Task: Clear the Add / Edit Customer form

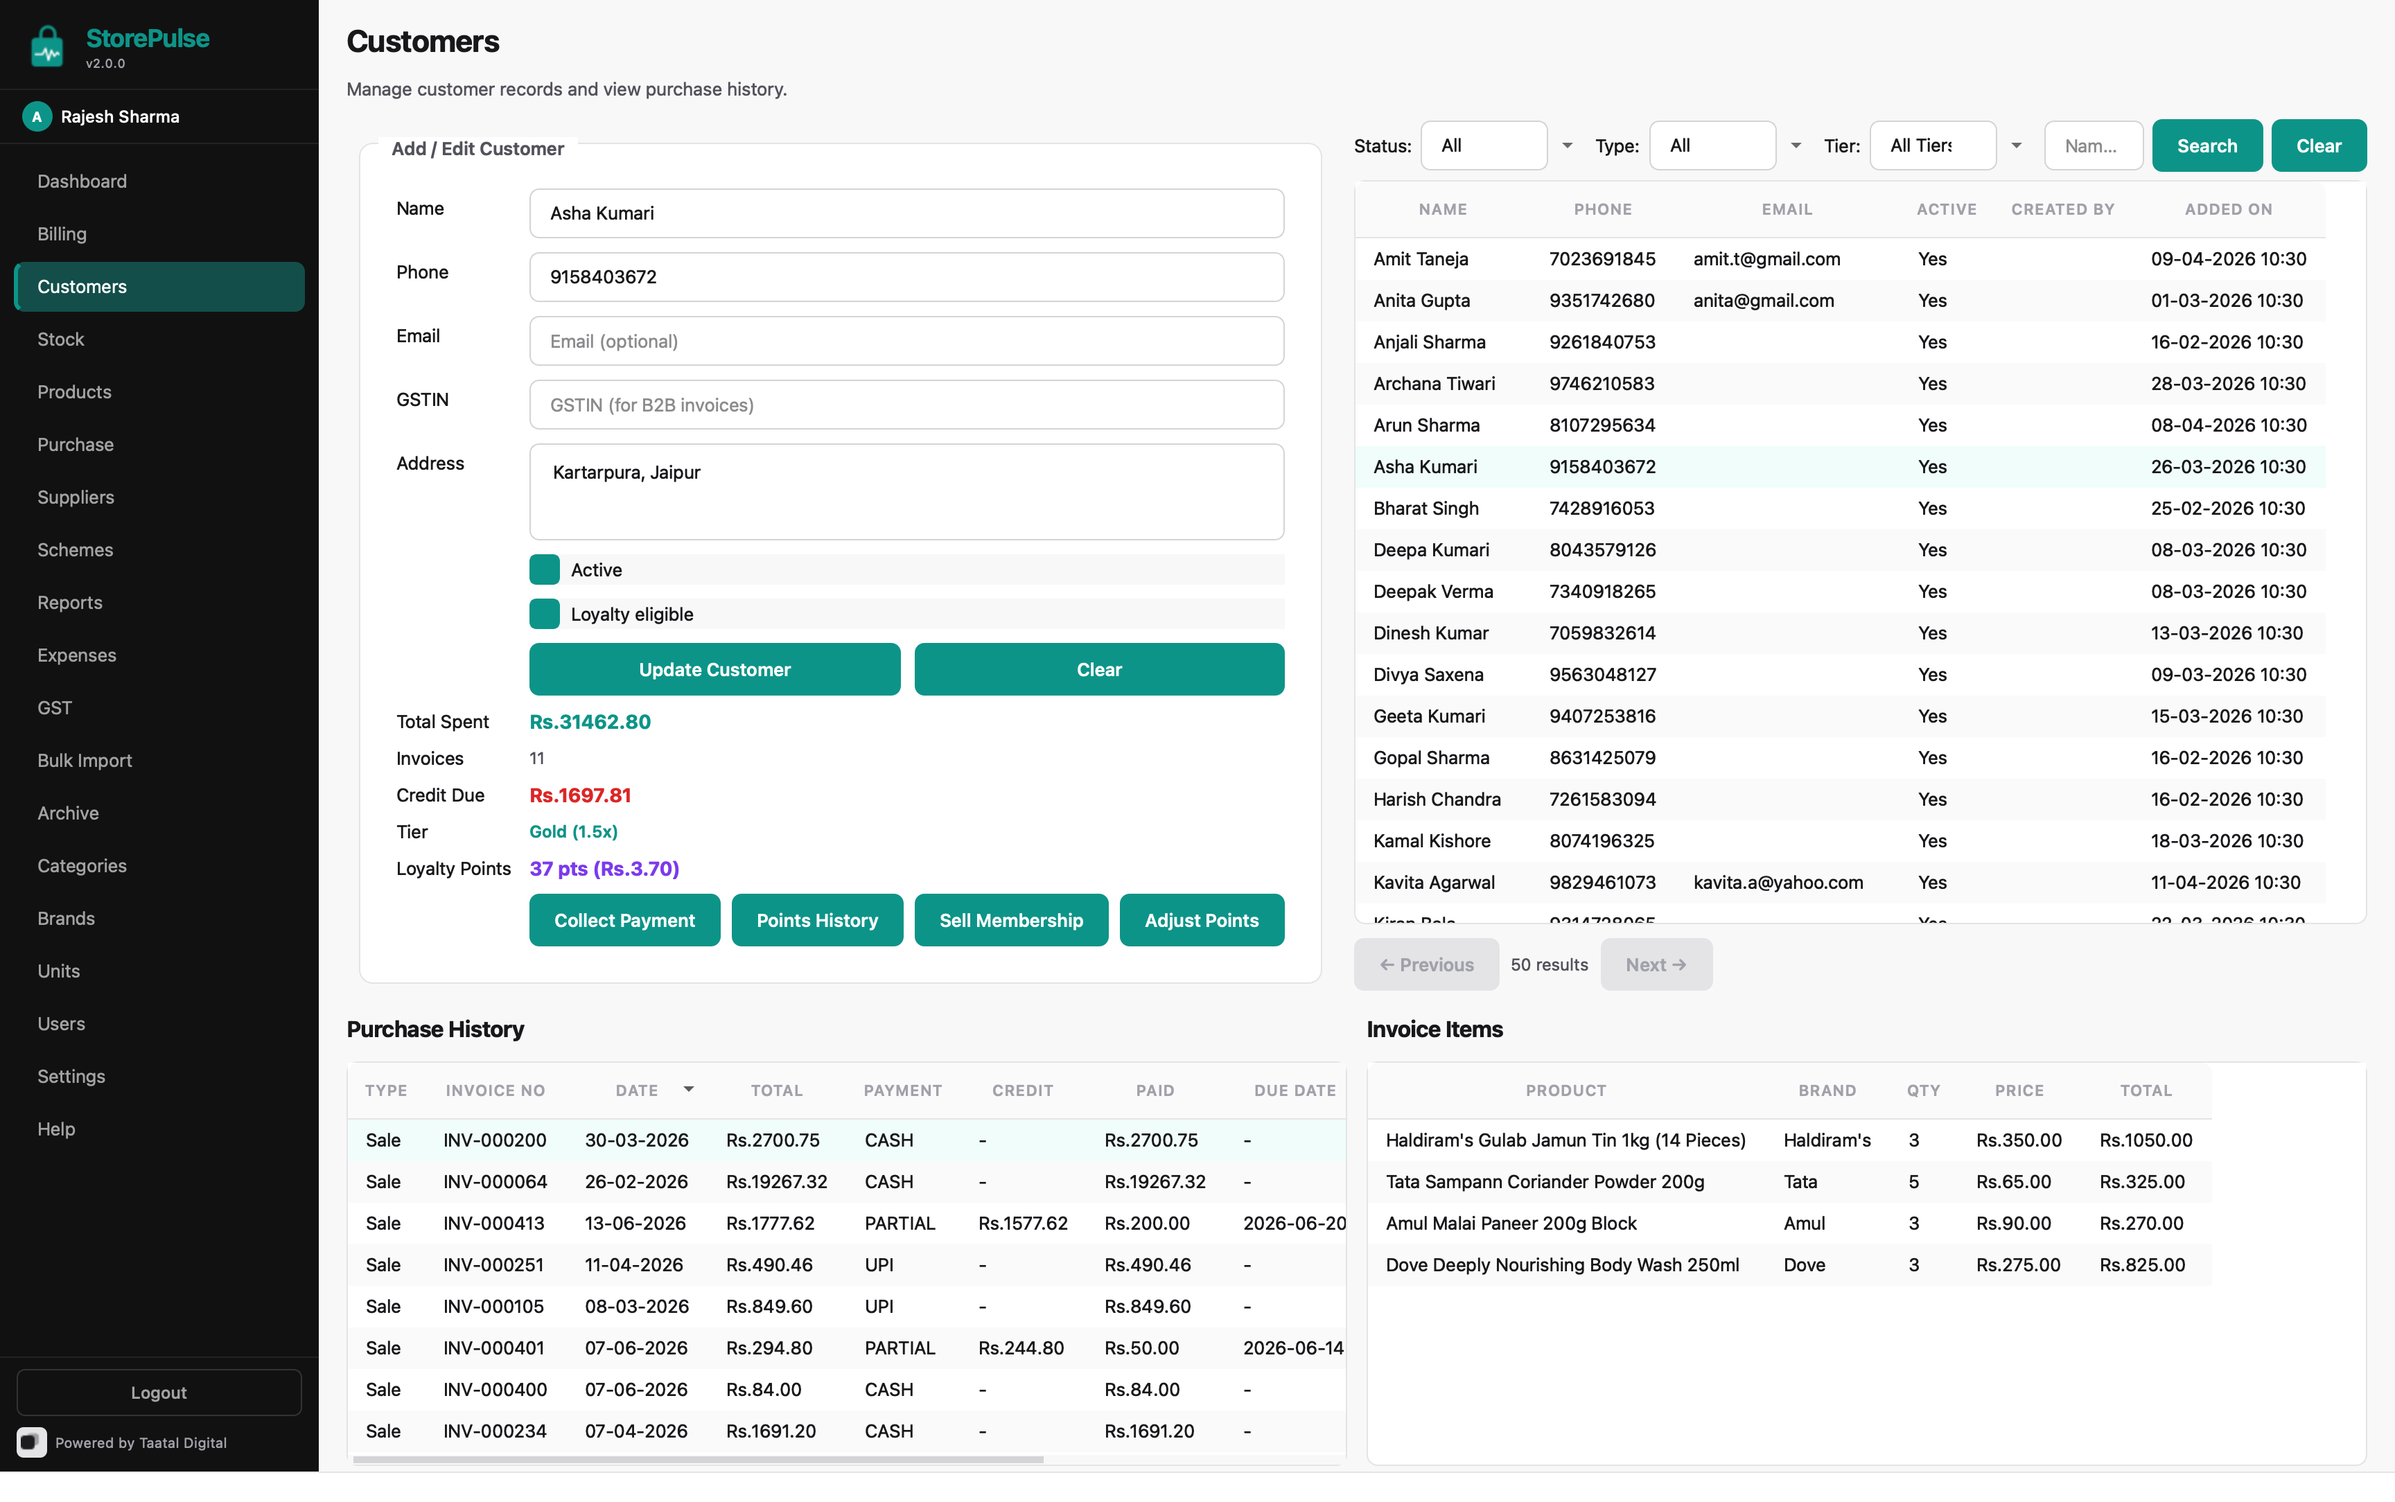Action: pos(1098,669)
